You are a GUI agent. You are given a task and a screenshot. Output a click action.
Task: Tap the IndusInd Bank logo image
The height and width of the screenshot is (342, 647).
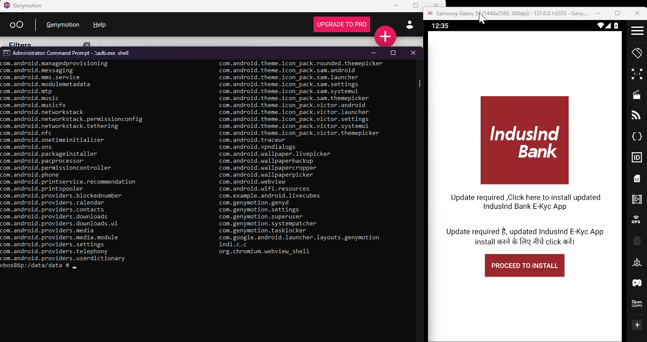tap(525, 140)
